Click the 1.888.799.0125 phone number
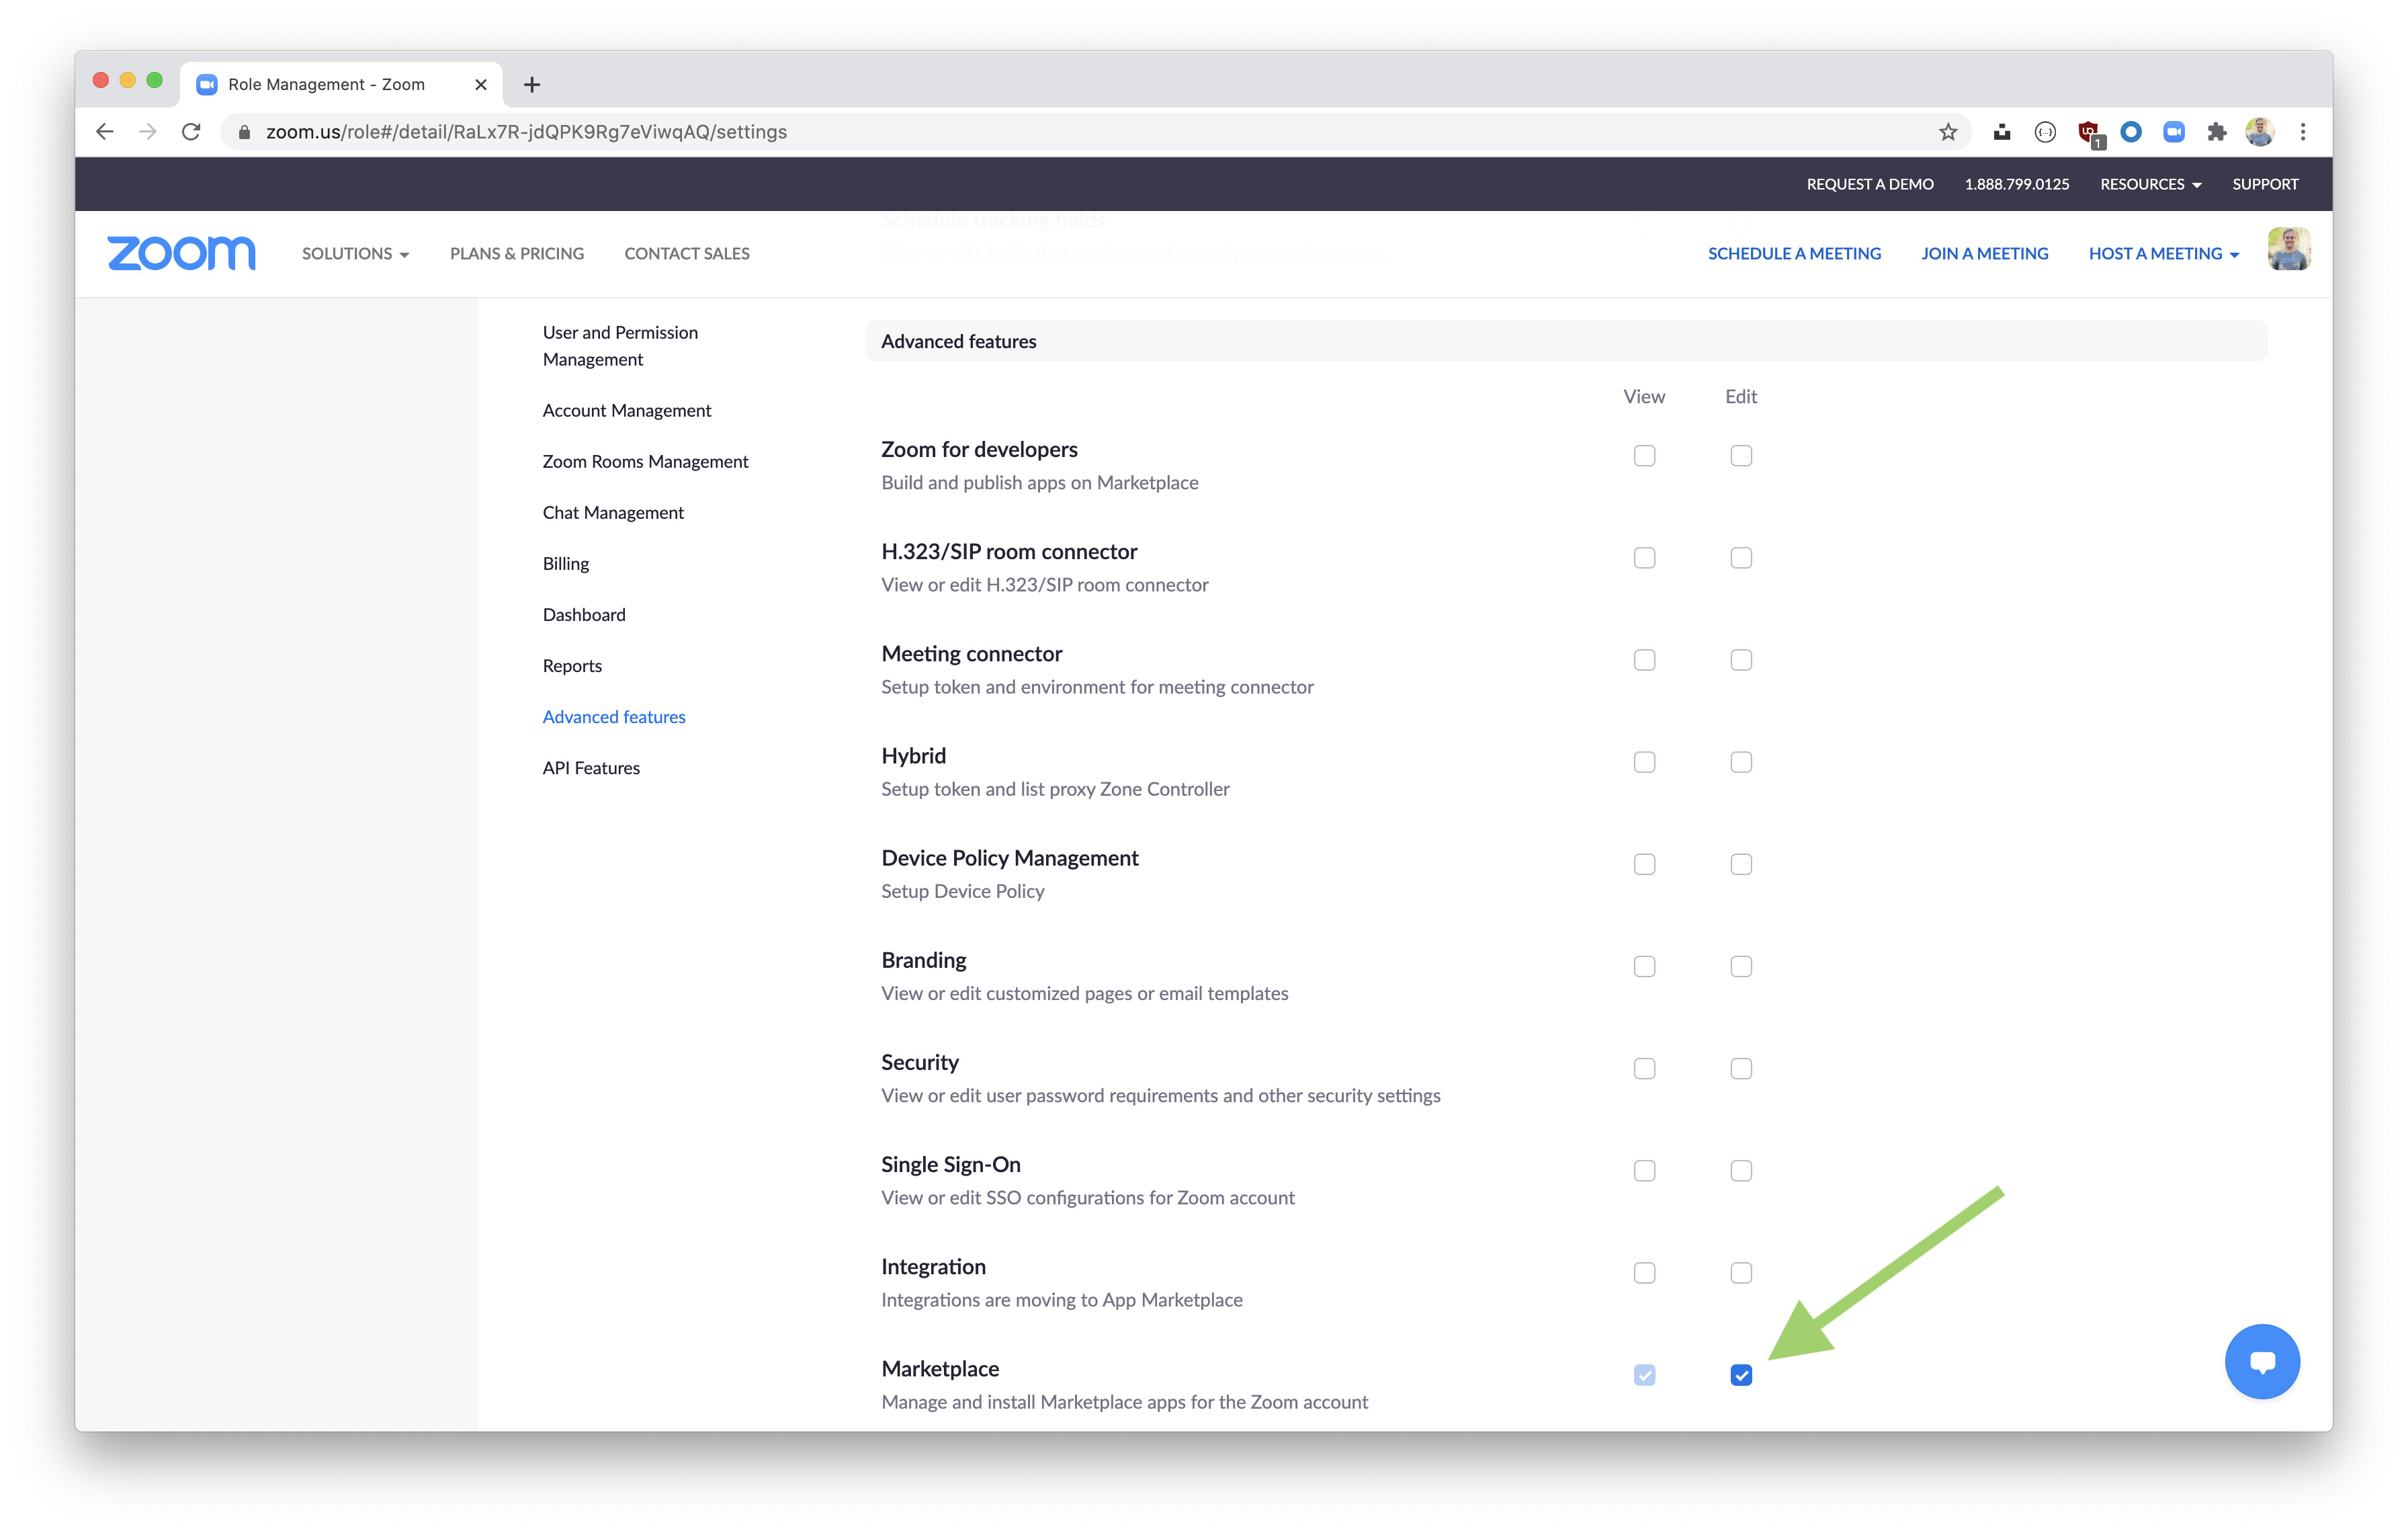 (2016, 184)
